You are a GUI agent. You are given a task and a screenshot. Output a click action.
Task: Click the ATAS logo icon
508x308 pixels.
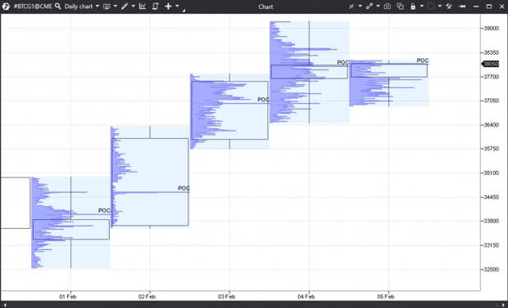[x=6, y=7]
